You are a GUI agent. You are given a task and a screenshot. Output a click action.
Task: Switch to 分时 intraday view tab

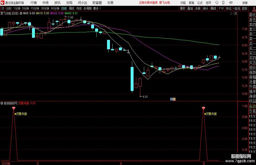click(x=9, y=8)
